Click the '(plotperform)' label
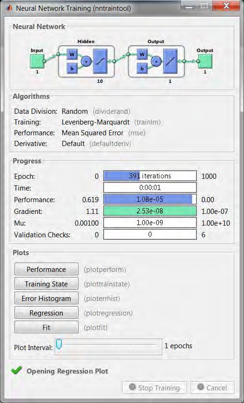244x403 pixels. click(x=105, y=270)
